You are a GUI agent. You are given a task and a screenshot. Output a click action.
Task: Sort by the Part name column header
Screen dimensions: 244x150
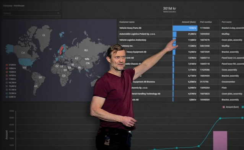[226, 22]
